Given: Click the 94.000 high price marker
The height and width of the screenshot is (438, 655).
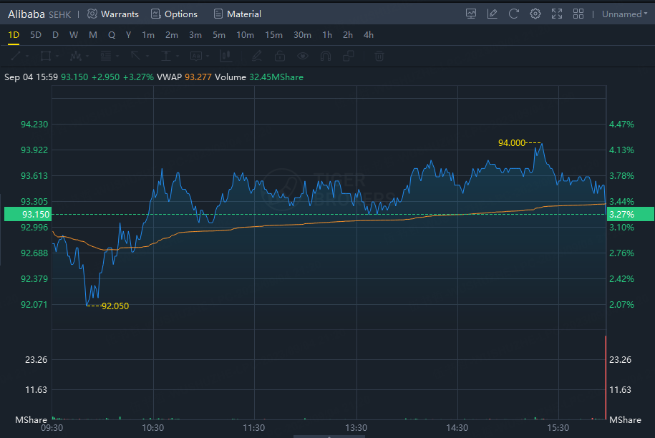Looking at the screenshot, I should 511,143.
